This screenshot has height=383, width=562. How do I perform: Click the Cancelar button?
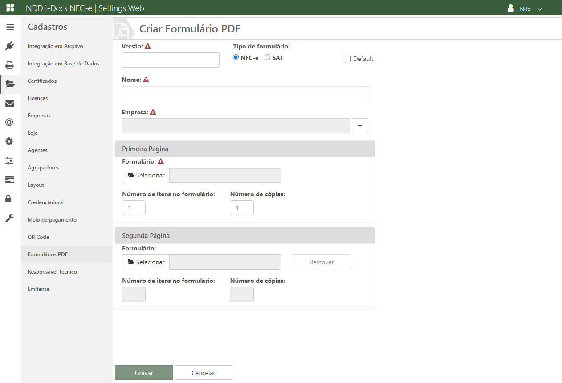[203, 373]
